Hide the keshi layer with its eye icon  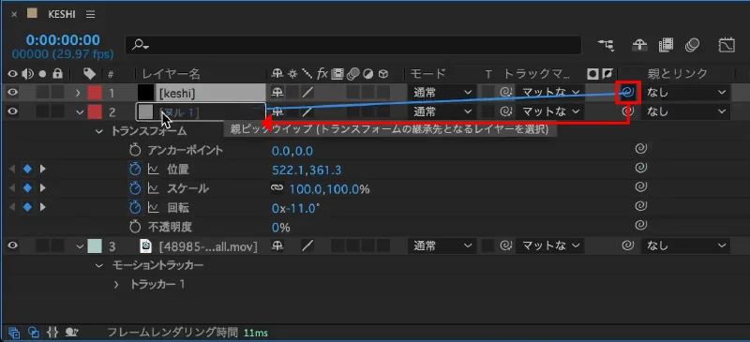[x=13, y=92]
